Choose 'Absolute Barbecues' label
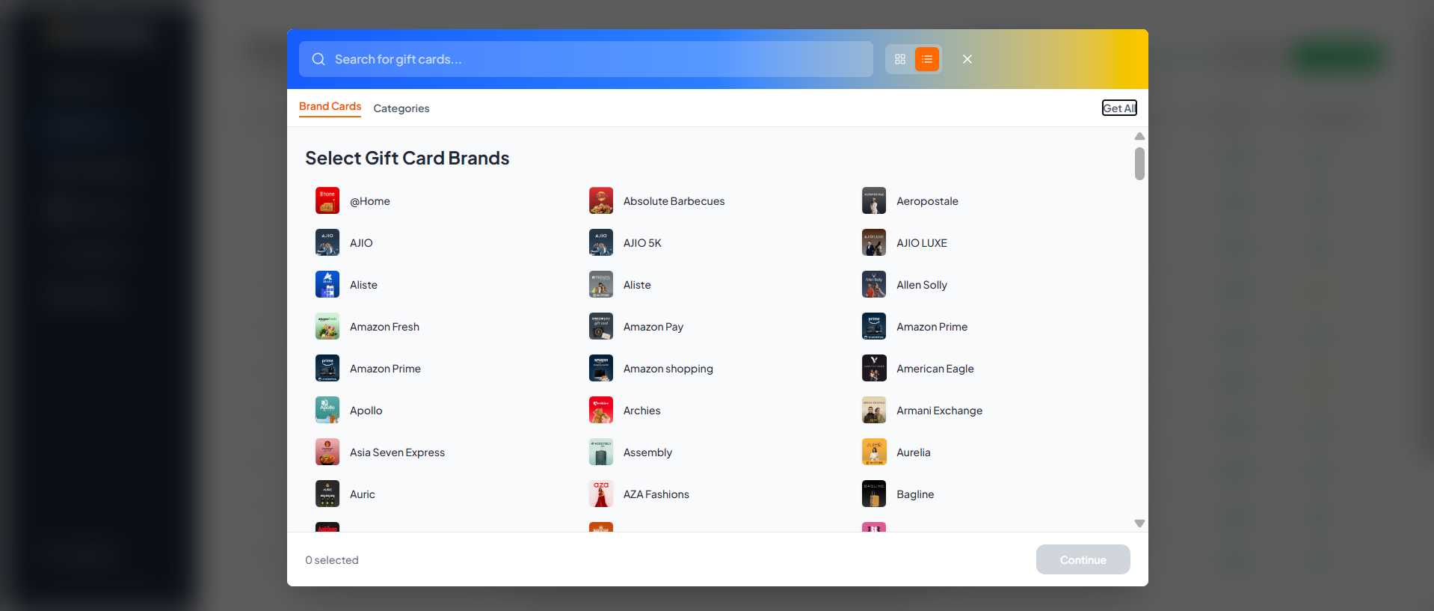The height and width of the screenshot is (611, 1434). (674, 201)
